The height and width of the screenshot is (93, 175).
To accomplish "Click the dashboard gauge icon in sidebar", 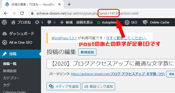I will coord(5,33).
